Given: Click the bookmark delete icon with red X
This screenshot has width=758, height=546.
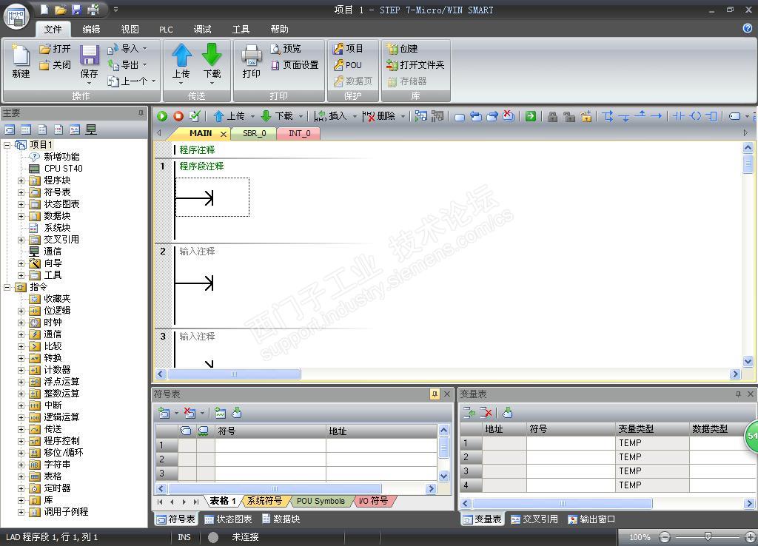Looking at the screenshot, I should [x=508, y=116].
